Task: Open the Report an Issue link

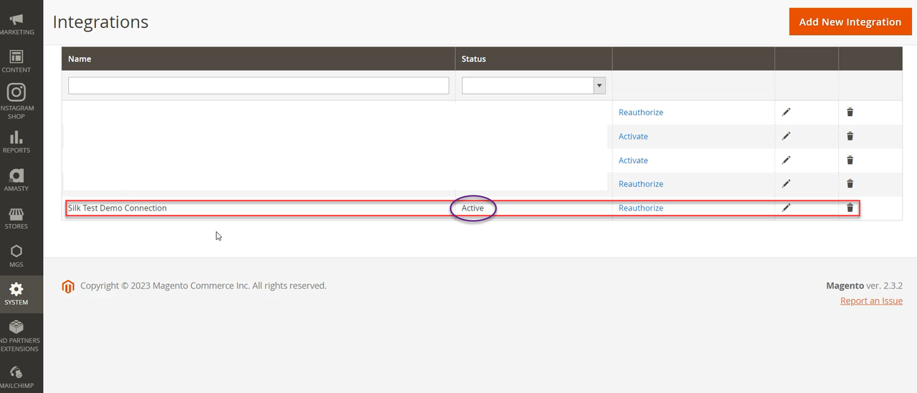Action: coord(871,301)
